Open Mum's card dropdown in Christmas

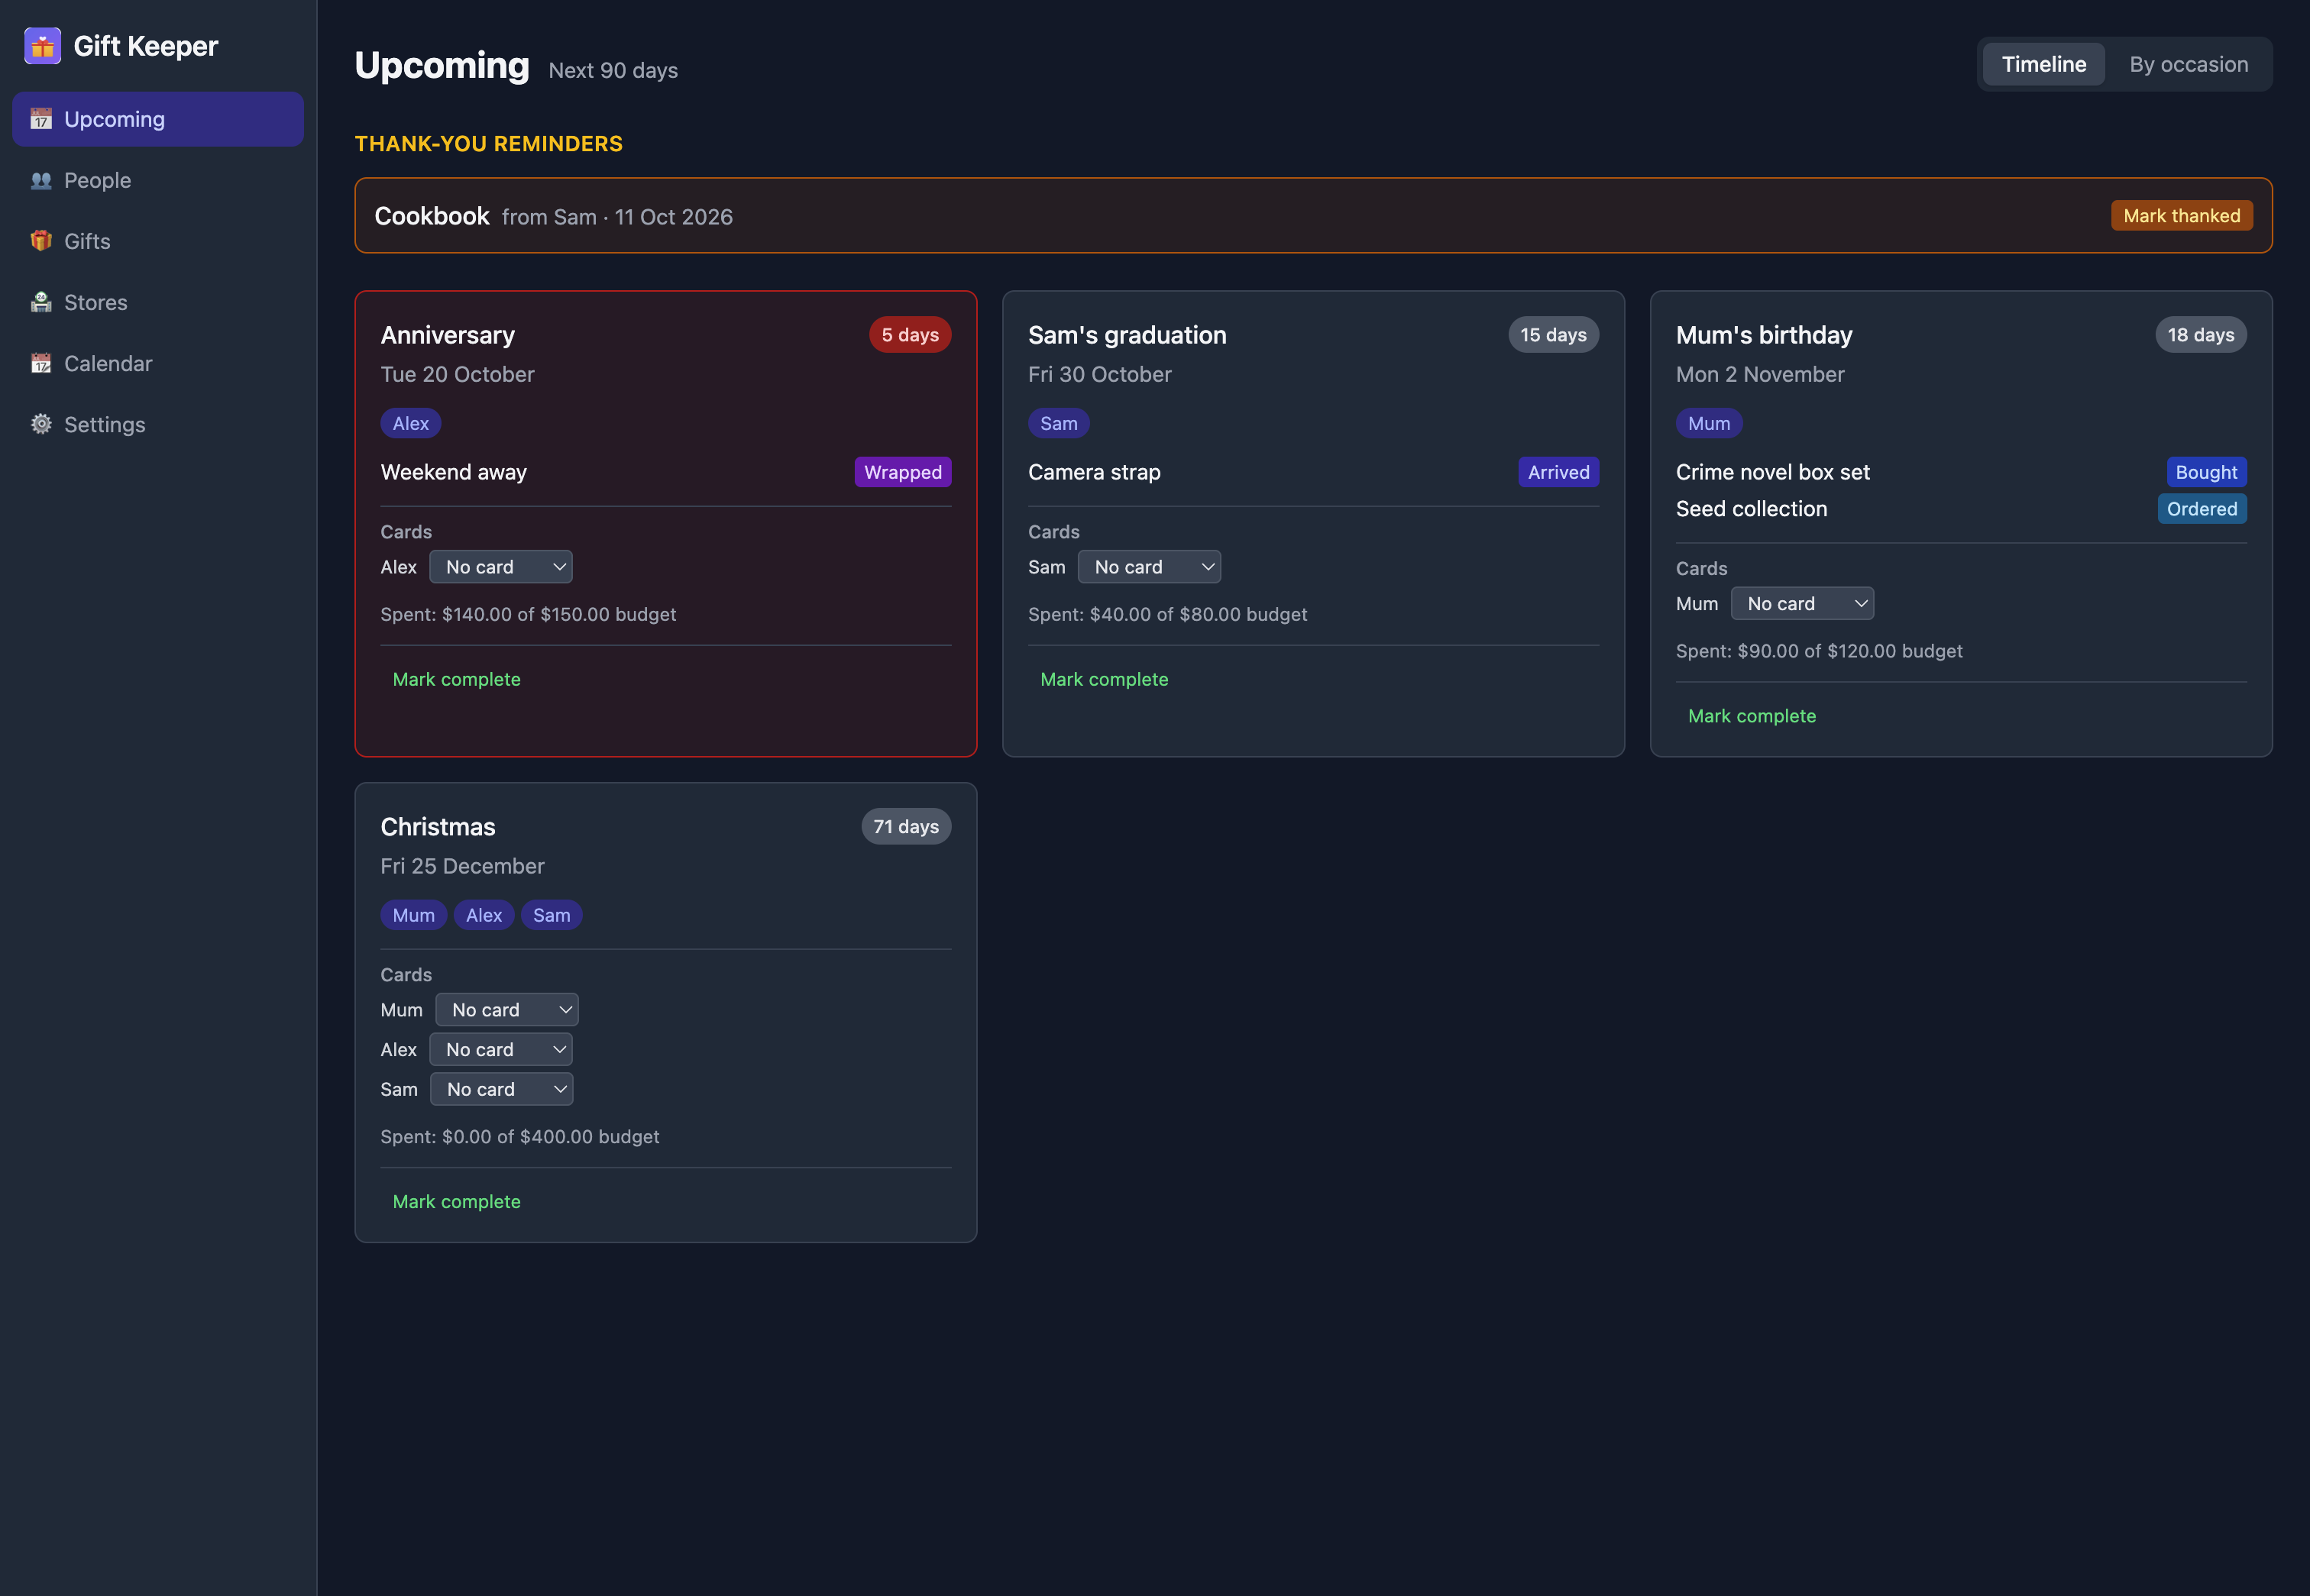pos(507,1010)
